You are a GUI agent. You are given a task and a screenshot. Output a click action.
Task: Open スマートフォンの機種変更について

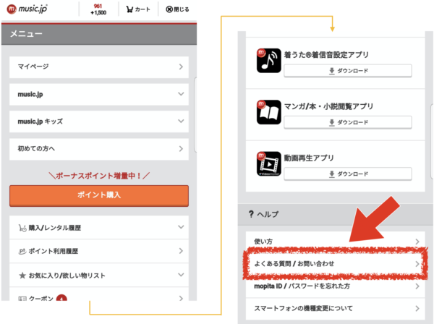[x=335, y=308]
